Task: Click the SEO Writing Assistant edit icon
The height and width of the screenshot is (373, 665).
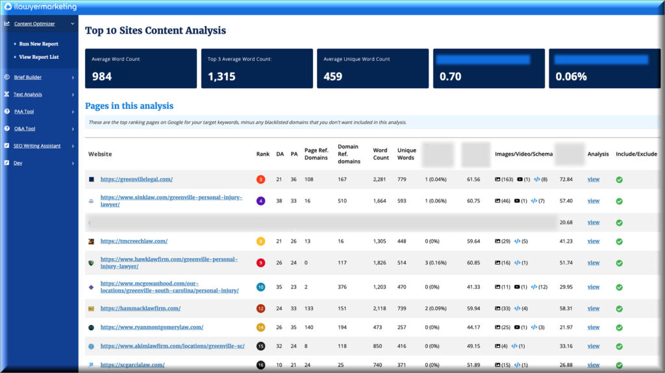Action: pyautogui.click(x=6, y=145)
